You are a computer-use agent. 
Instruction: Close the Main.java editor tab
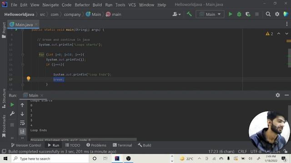(36, 24)
